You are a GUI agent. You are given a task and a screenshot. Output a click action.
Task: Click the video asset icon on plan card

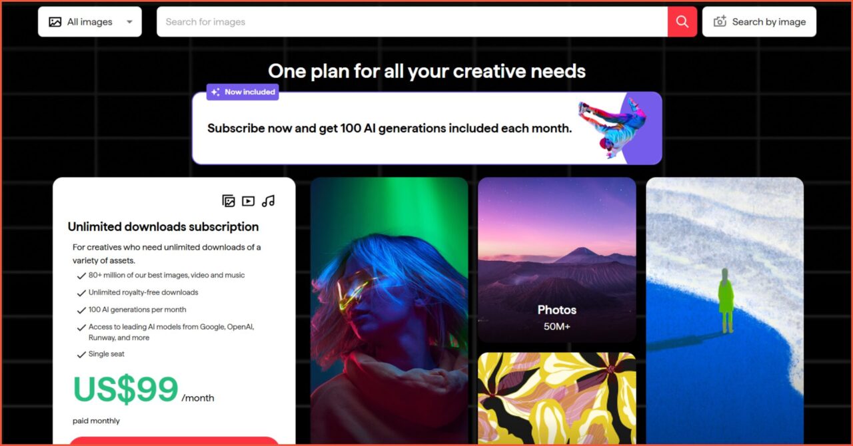click(x=249, y=201)
